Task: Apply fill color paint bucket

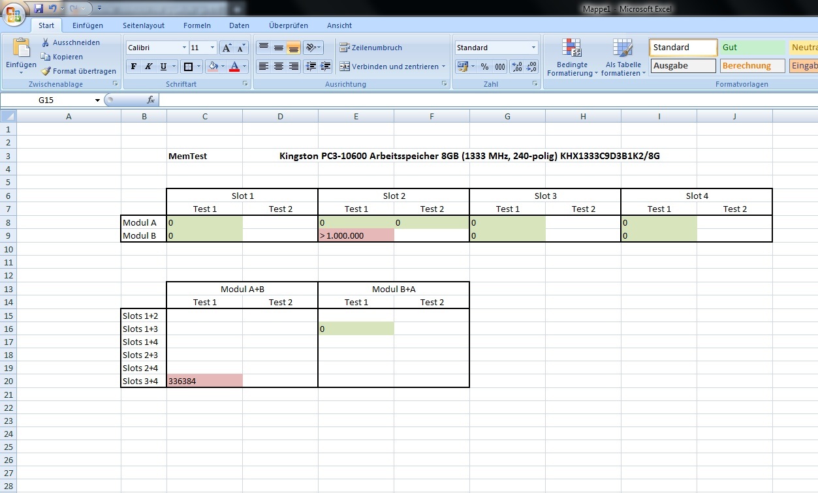Action: coord(212,67)
